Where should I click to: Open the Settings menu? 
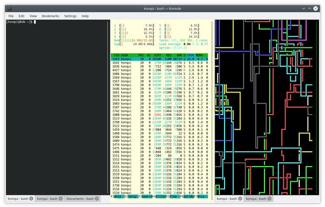pos(70,16)
